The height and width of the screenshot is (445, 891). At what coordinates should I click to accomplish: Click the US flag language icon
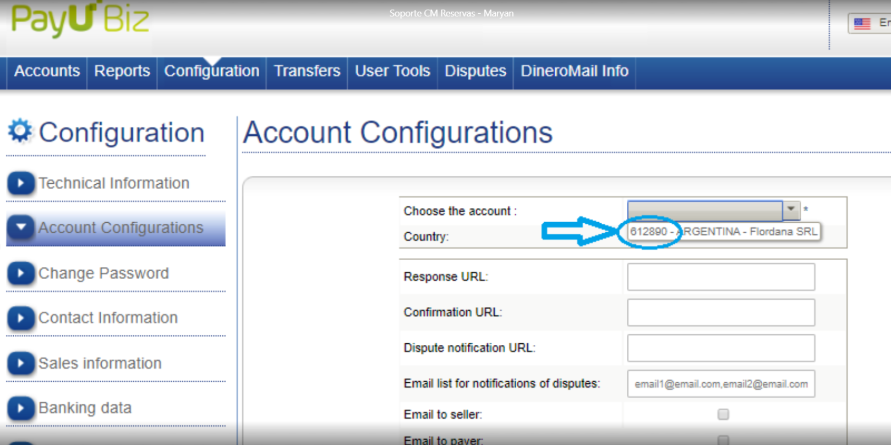862,24
